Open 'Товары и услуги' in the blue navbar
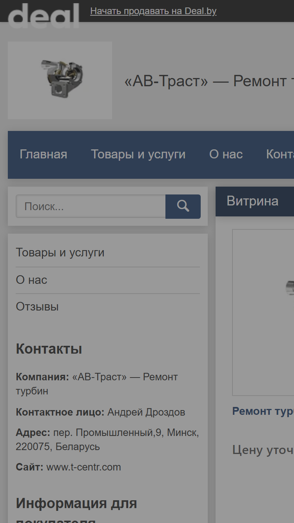The image size is (294, 523). click(x=138, y=154)
